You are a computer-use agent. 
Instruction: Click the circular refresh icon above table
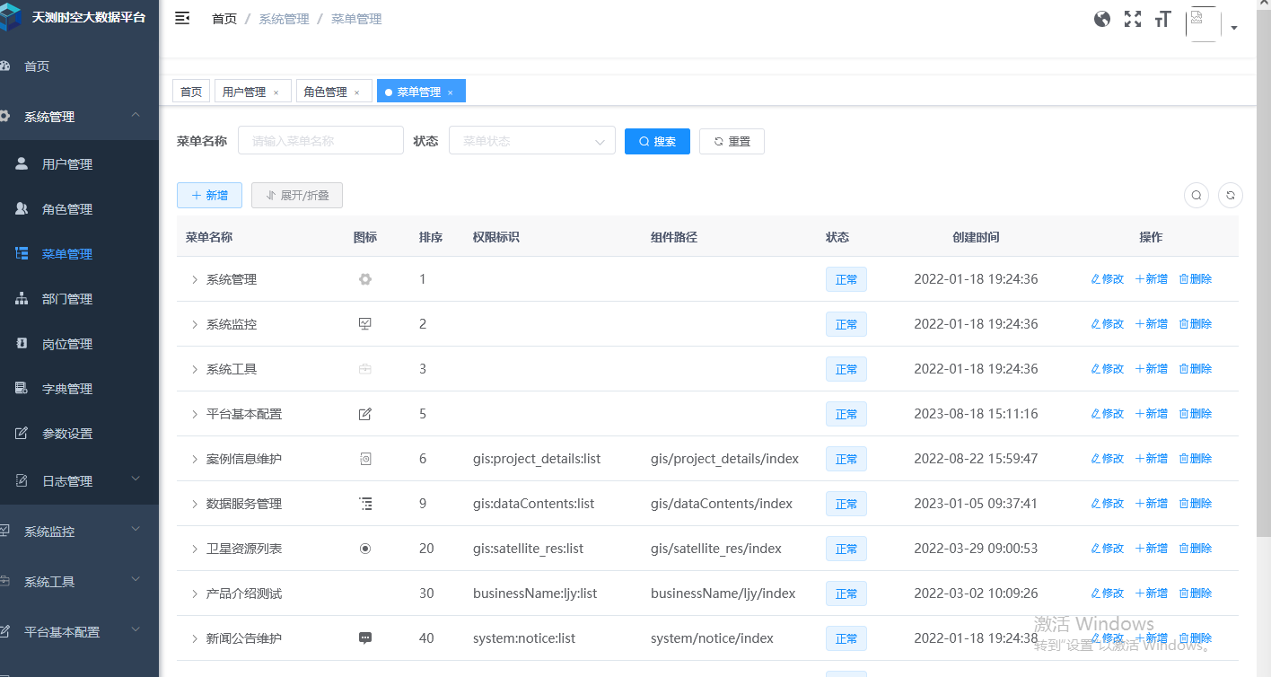(1231, 195)
